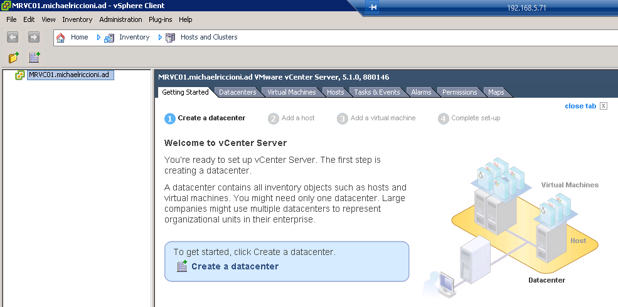The image size is (618, 307).
Task: Switch to the Virtual Machines tab
Action: point(292,92)
